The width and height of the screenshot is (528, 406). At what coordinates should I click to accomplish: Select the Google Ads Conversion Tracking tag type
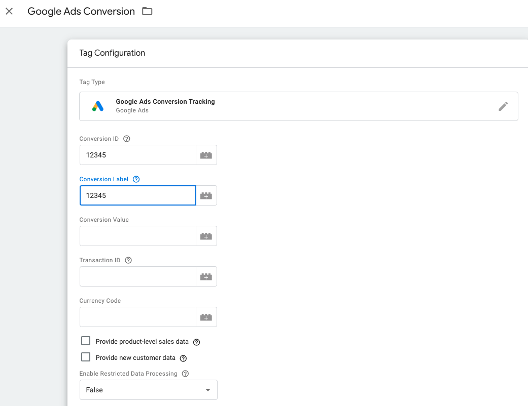click(x=298, y=106)
